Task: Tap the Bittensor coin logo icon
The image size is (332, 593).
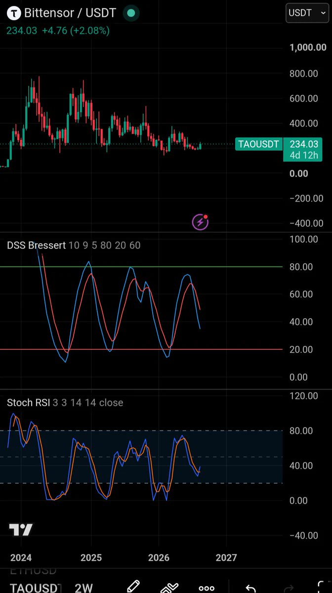Action: tap(14, 13)
